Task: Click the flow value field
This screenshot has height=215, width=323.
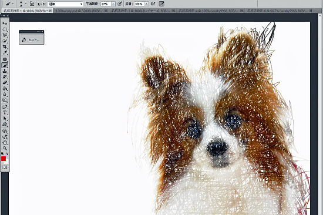Action: tap(139, 4)
